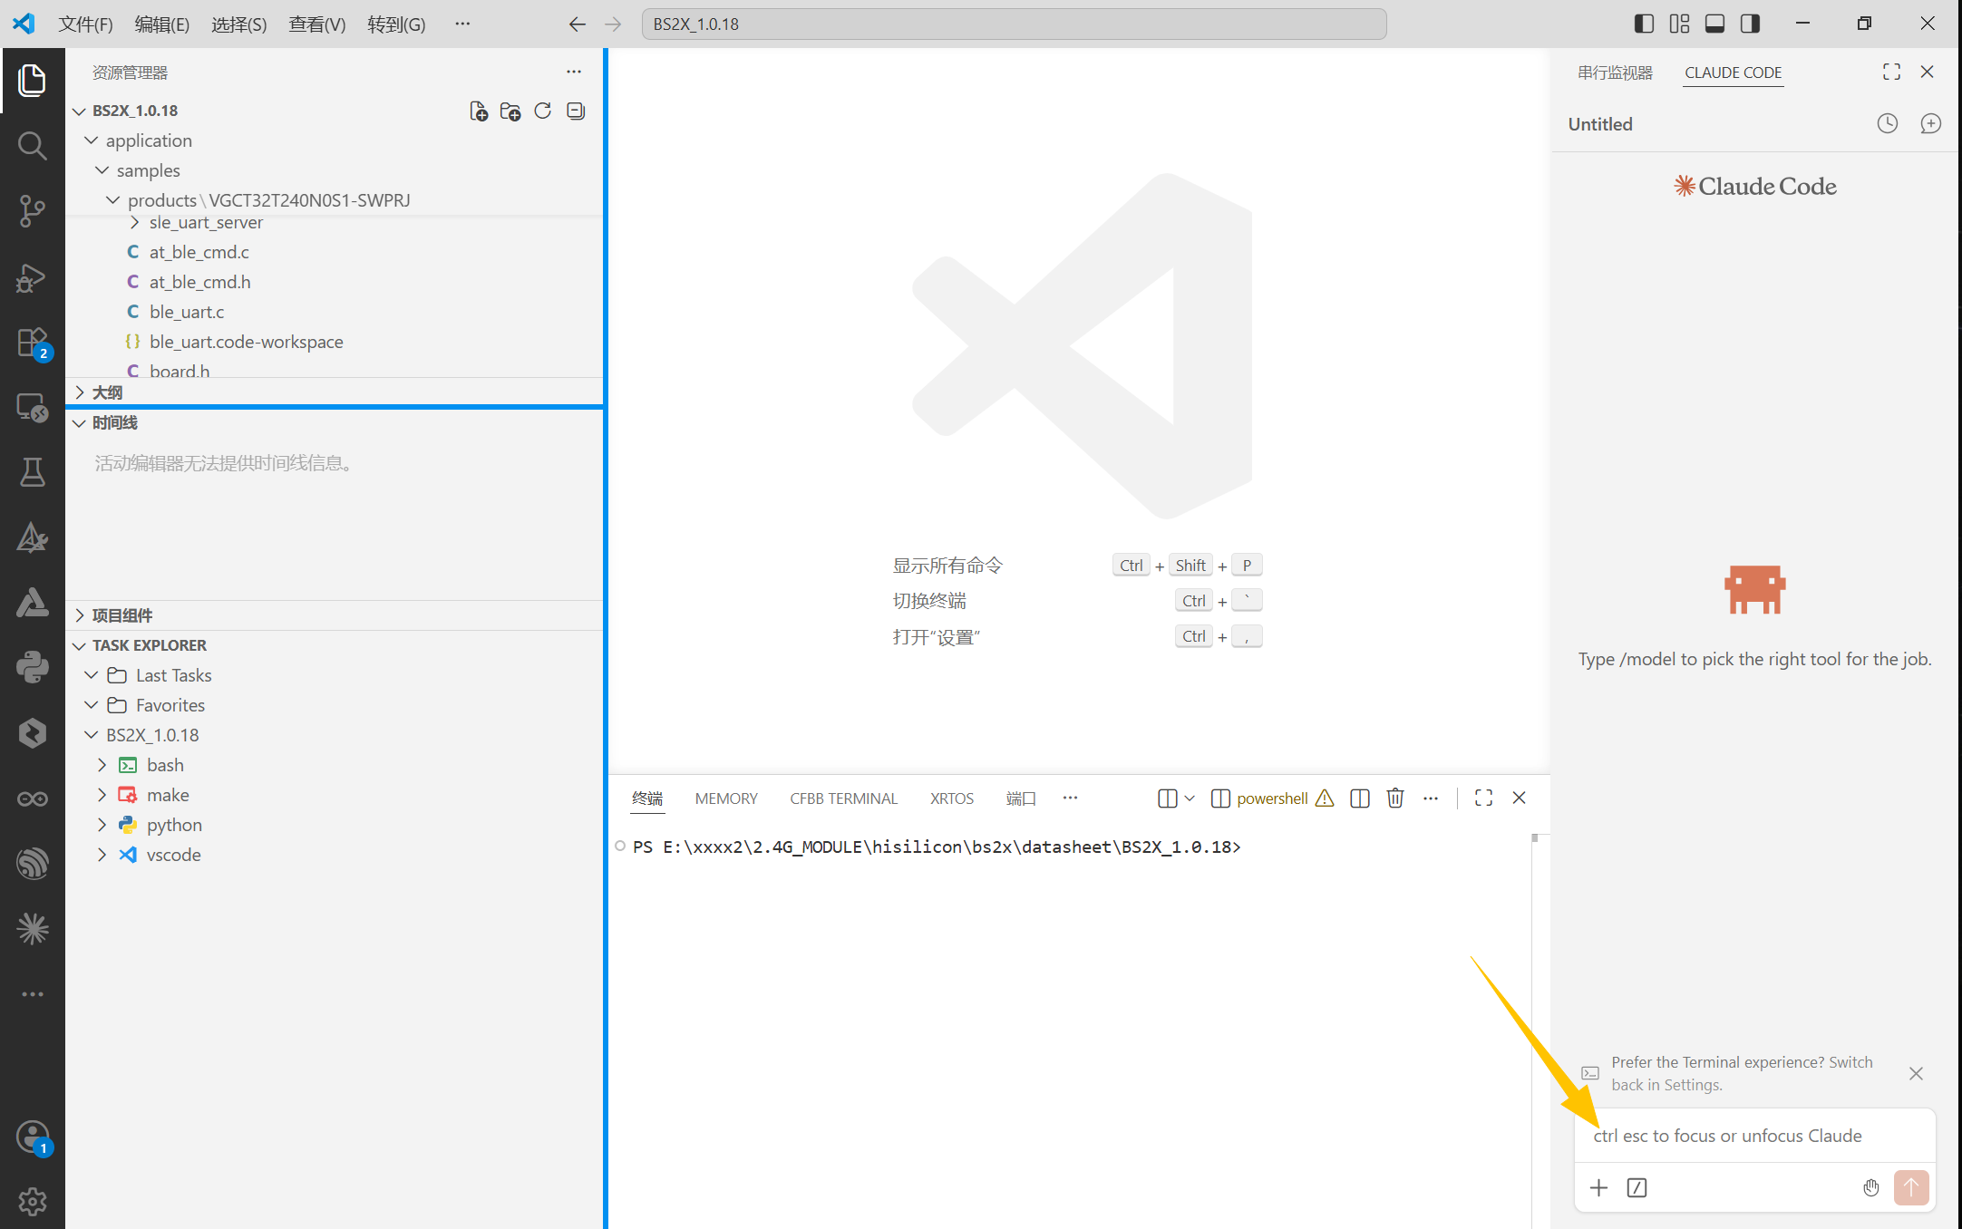
Task: Open the 查看(V) menu
Action: point(317,24)
